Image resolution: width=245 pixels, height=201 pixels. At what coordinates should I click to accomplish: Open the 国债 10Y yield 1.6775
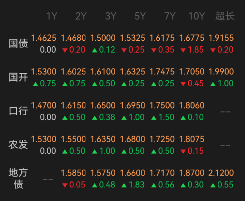click(x=191, y=38)
